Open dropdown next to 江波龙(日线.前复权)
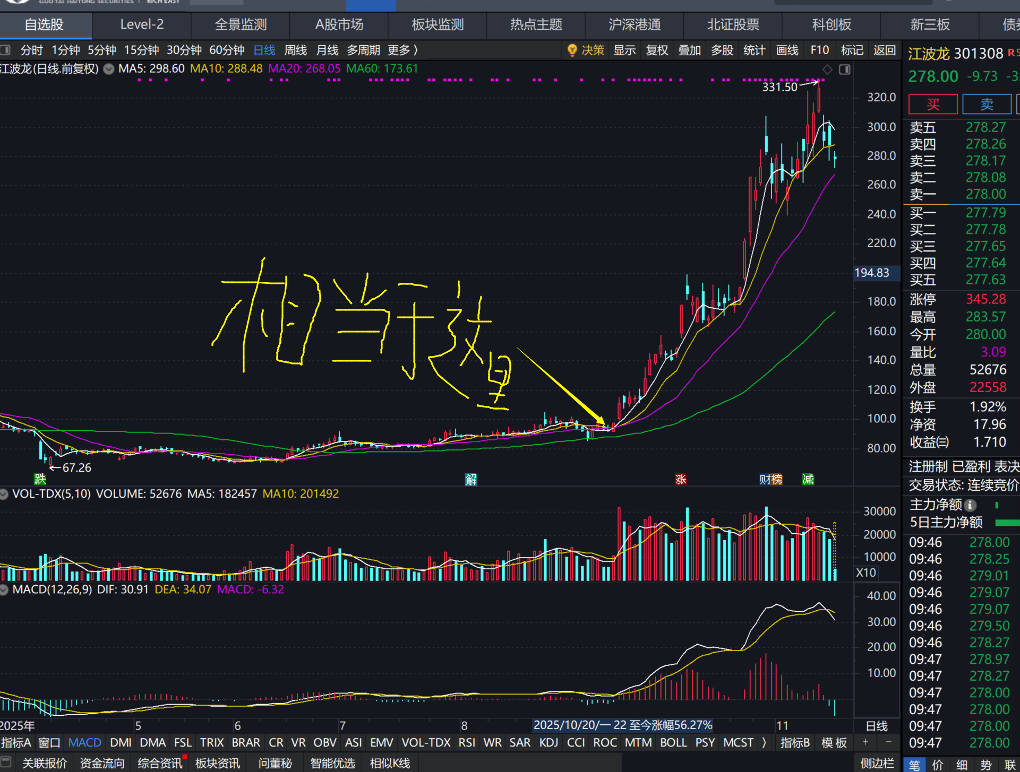Screen dimensions: 1020x772 (x=109, y=69)
